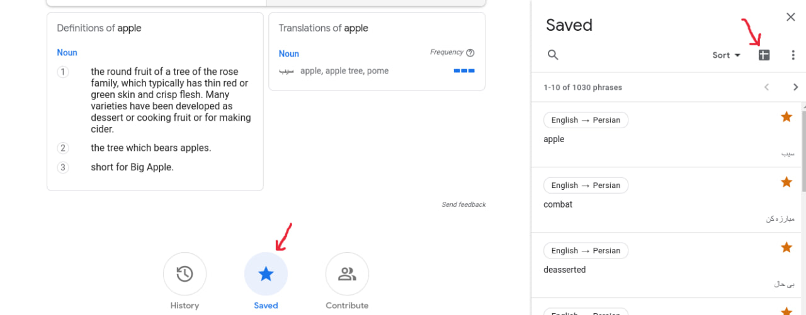Click the Noun label under Translations
Screen dimensions: 806x315
coord(289,54)
